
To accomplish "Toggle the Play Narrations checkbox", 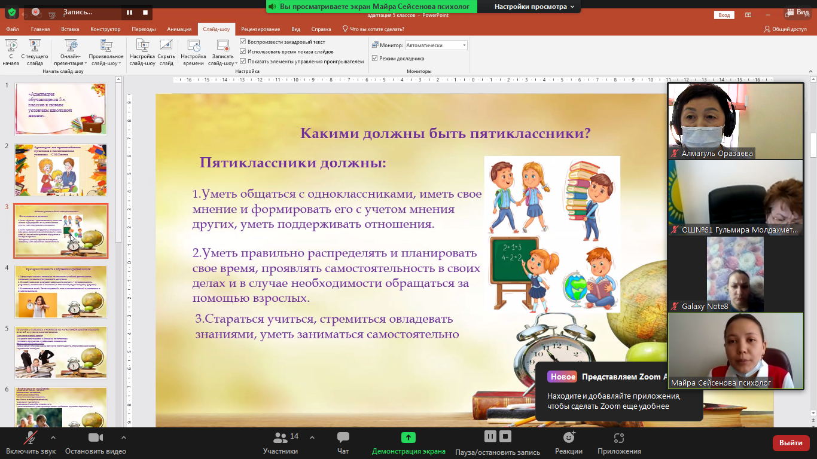I will click(x=243, y=42).
